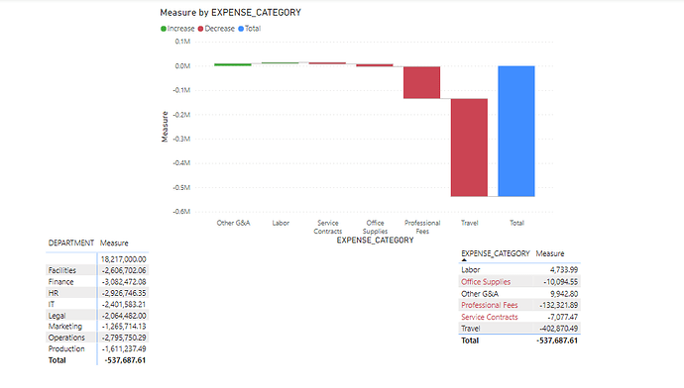Click the Office Supplies bar in chart
The height and width of the screenshot is (388, 684).
click(x=375, y=65)
